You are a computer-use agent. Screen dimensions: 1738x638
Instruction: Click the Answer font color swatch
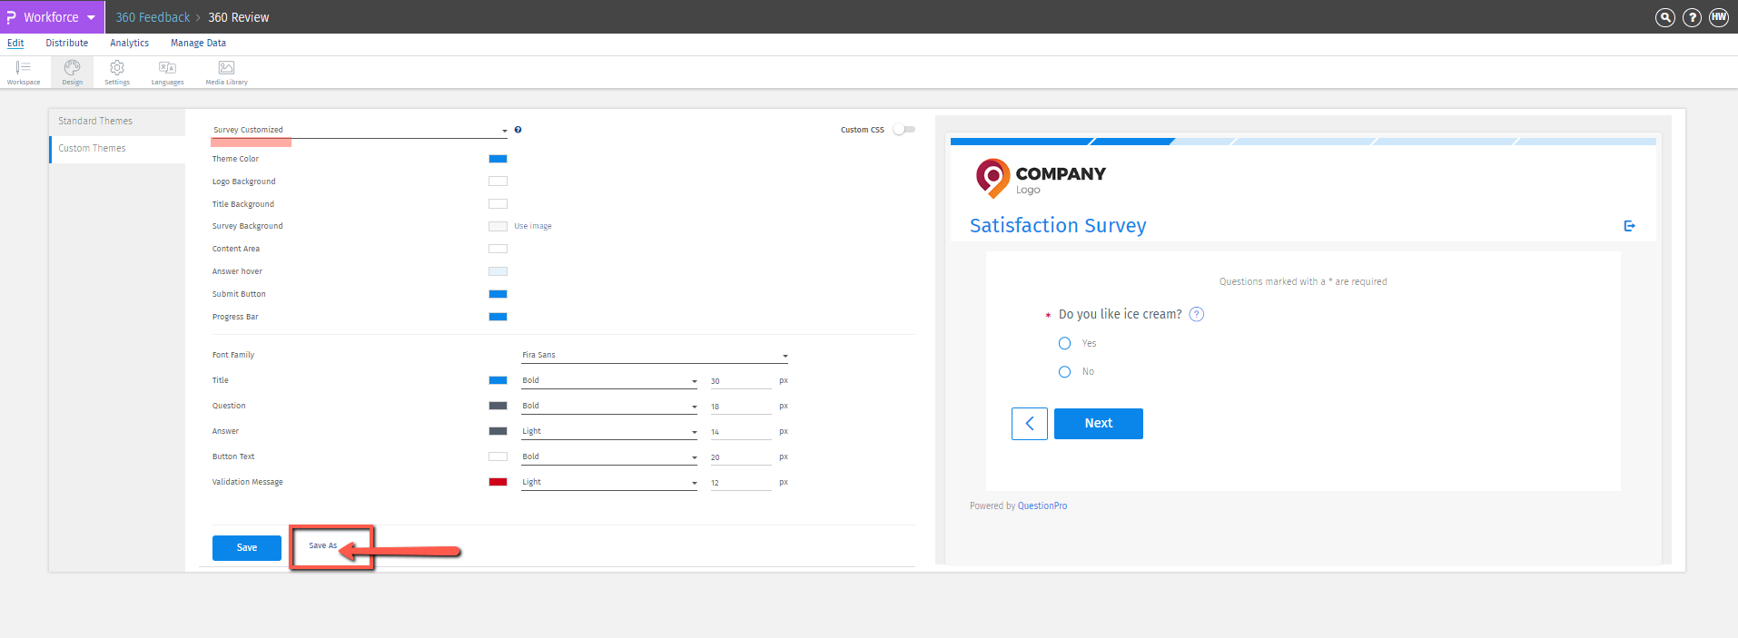tap(498, 431)
